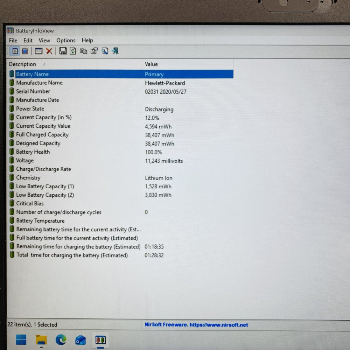Select Remaining battery time for current activity row

coord(121,229)
